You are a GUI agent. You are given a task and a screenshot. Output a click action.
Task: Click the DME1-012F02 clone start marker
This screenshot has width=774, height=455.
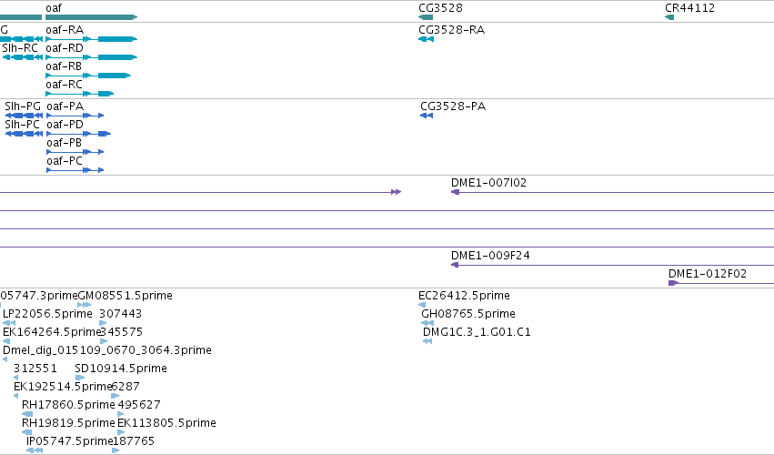[x=673, y=283]
